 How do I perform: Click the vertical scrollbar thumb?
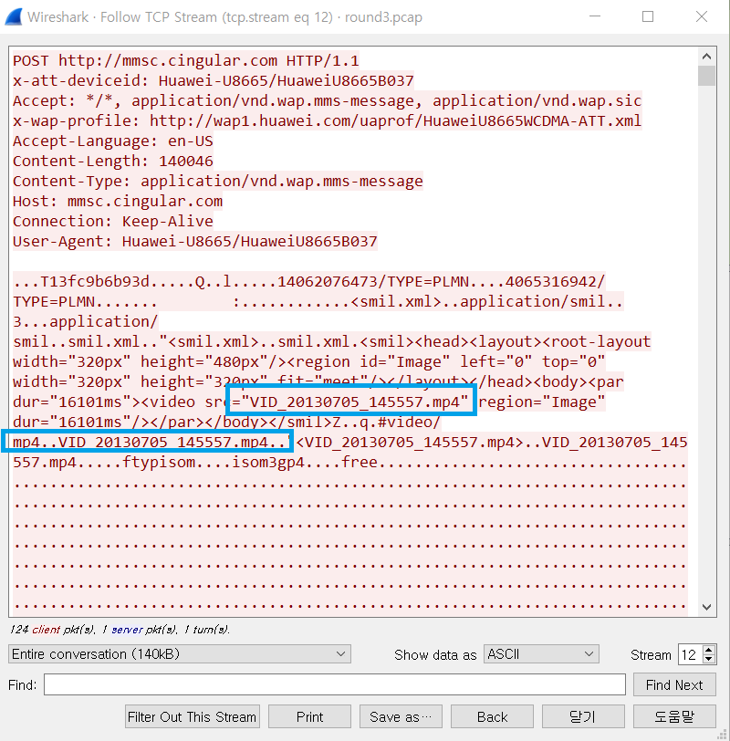coord(707,76)
